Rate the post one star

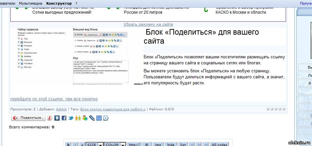coord(268,109)
